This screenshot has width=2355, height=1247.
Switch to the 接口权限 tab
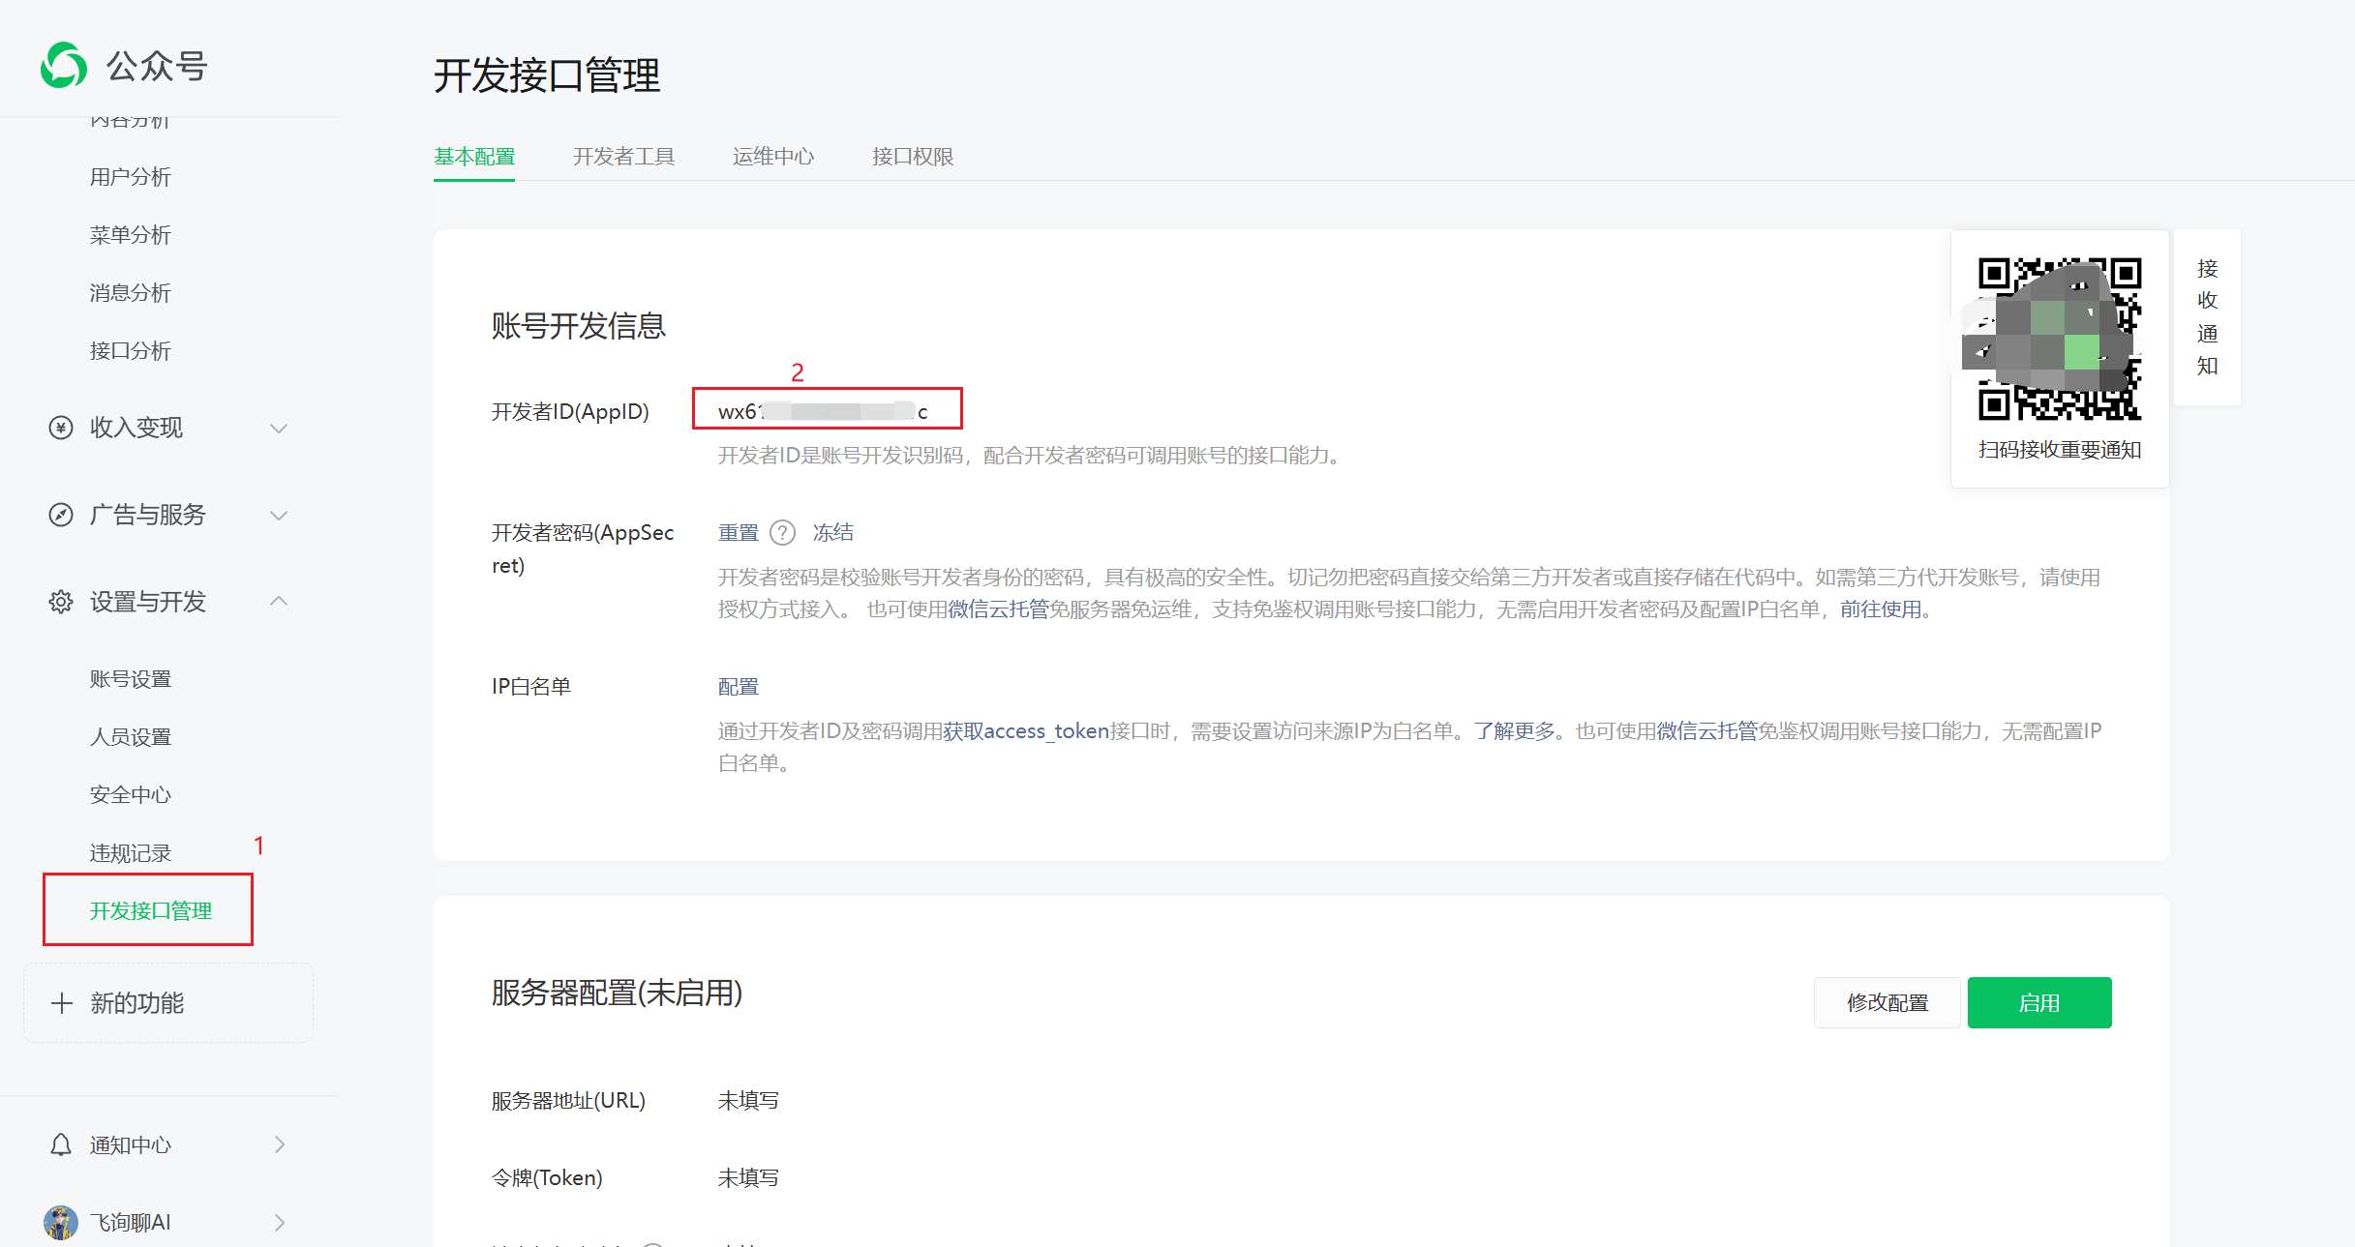tap(913, 157)
